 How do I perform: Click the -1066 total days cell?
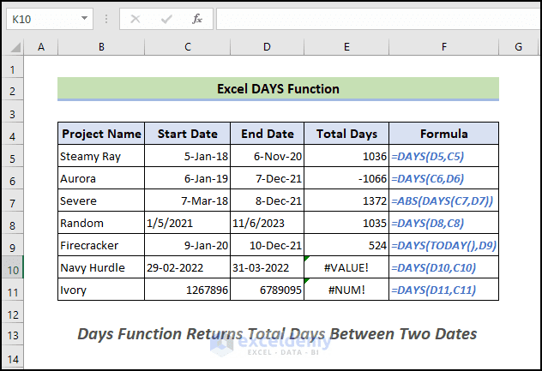[x=346, y=178]
